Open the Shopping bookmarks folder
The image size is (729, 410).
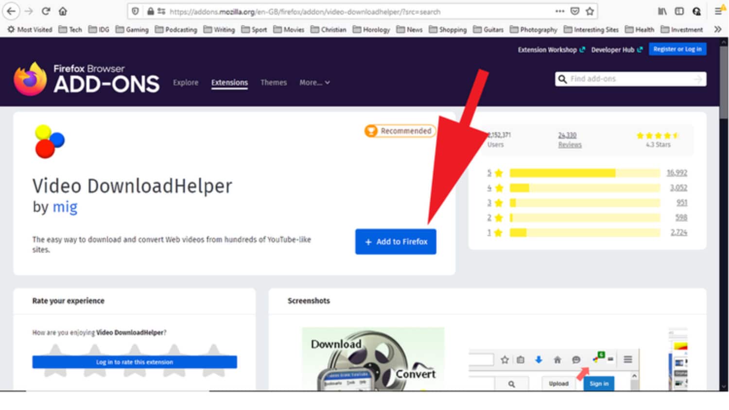[448, 30]
